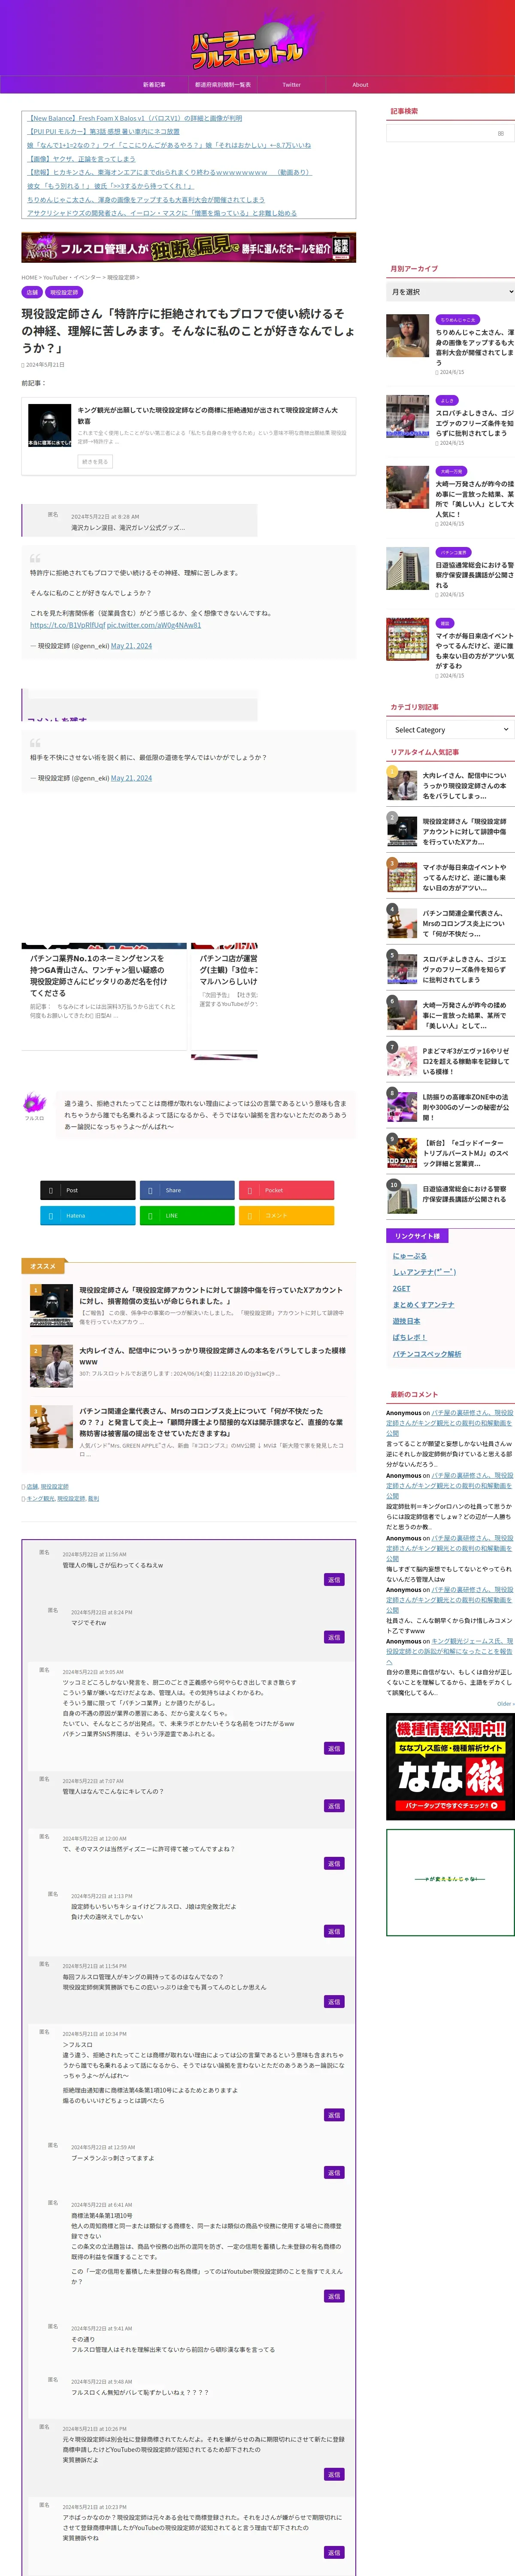Open the 遊技日本 link site

[406, 1321]
